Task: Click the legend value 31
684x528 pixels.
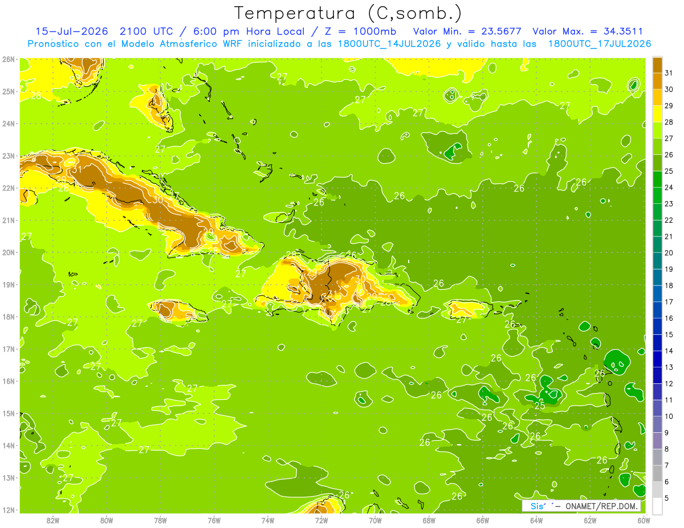Action: 669,73
